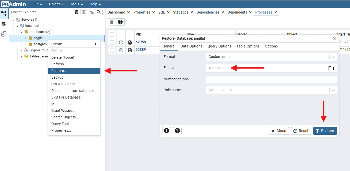Click the Restore button in the dialog
350x171 pixels.
325,131
